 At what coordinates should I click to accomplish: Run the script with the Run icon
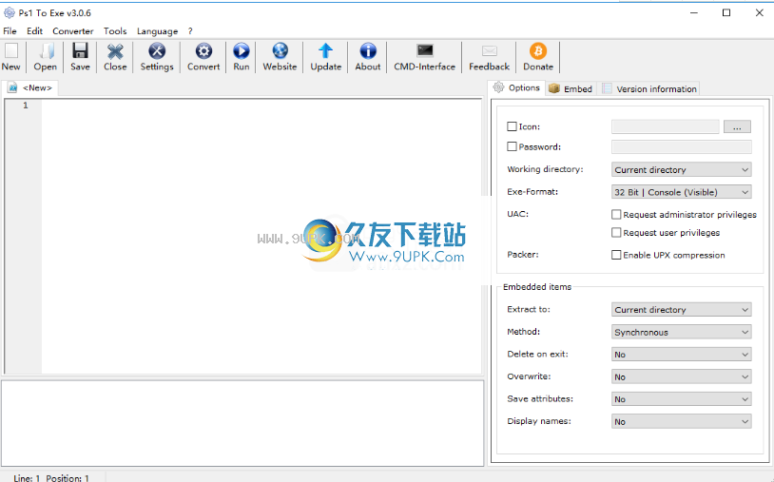(242, 50)
